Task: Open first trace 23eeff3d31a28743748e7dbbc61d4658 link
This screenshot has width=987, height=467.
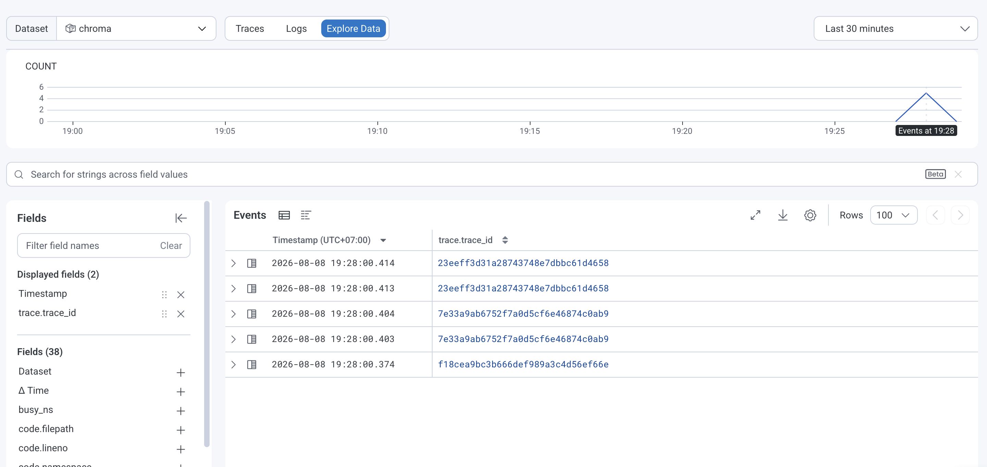Action: 523,263
